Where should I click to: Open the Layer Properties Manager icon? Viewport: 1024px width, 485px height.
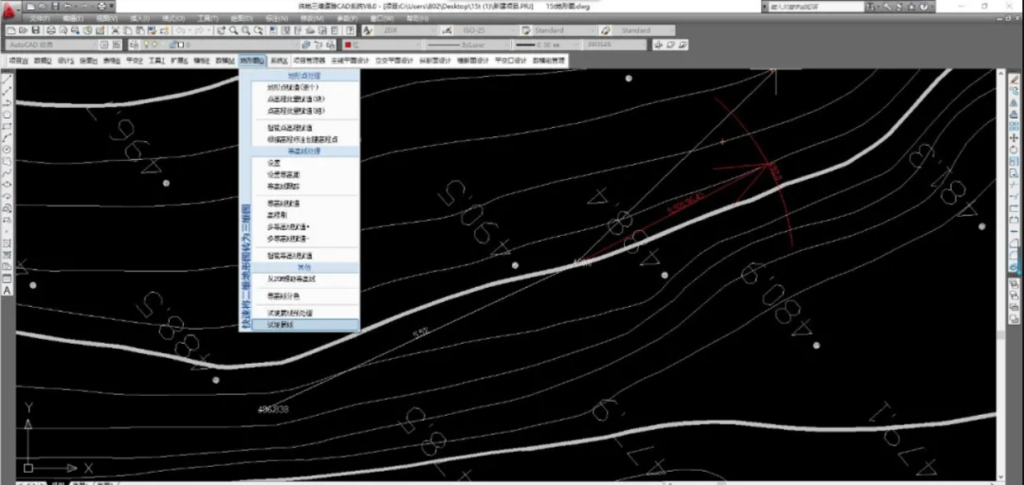pyautogui.click(x=133, y=45)
